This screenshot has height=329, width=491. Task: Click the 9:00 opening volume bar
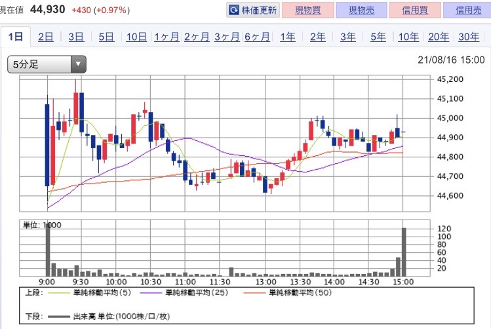click(48, 250)
